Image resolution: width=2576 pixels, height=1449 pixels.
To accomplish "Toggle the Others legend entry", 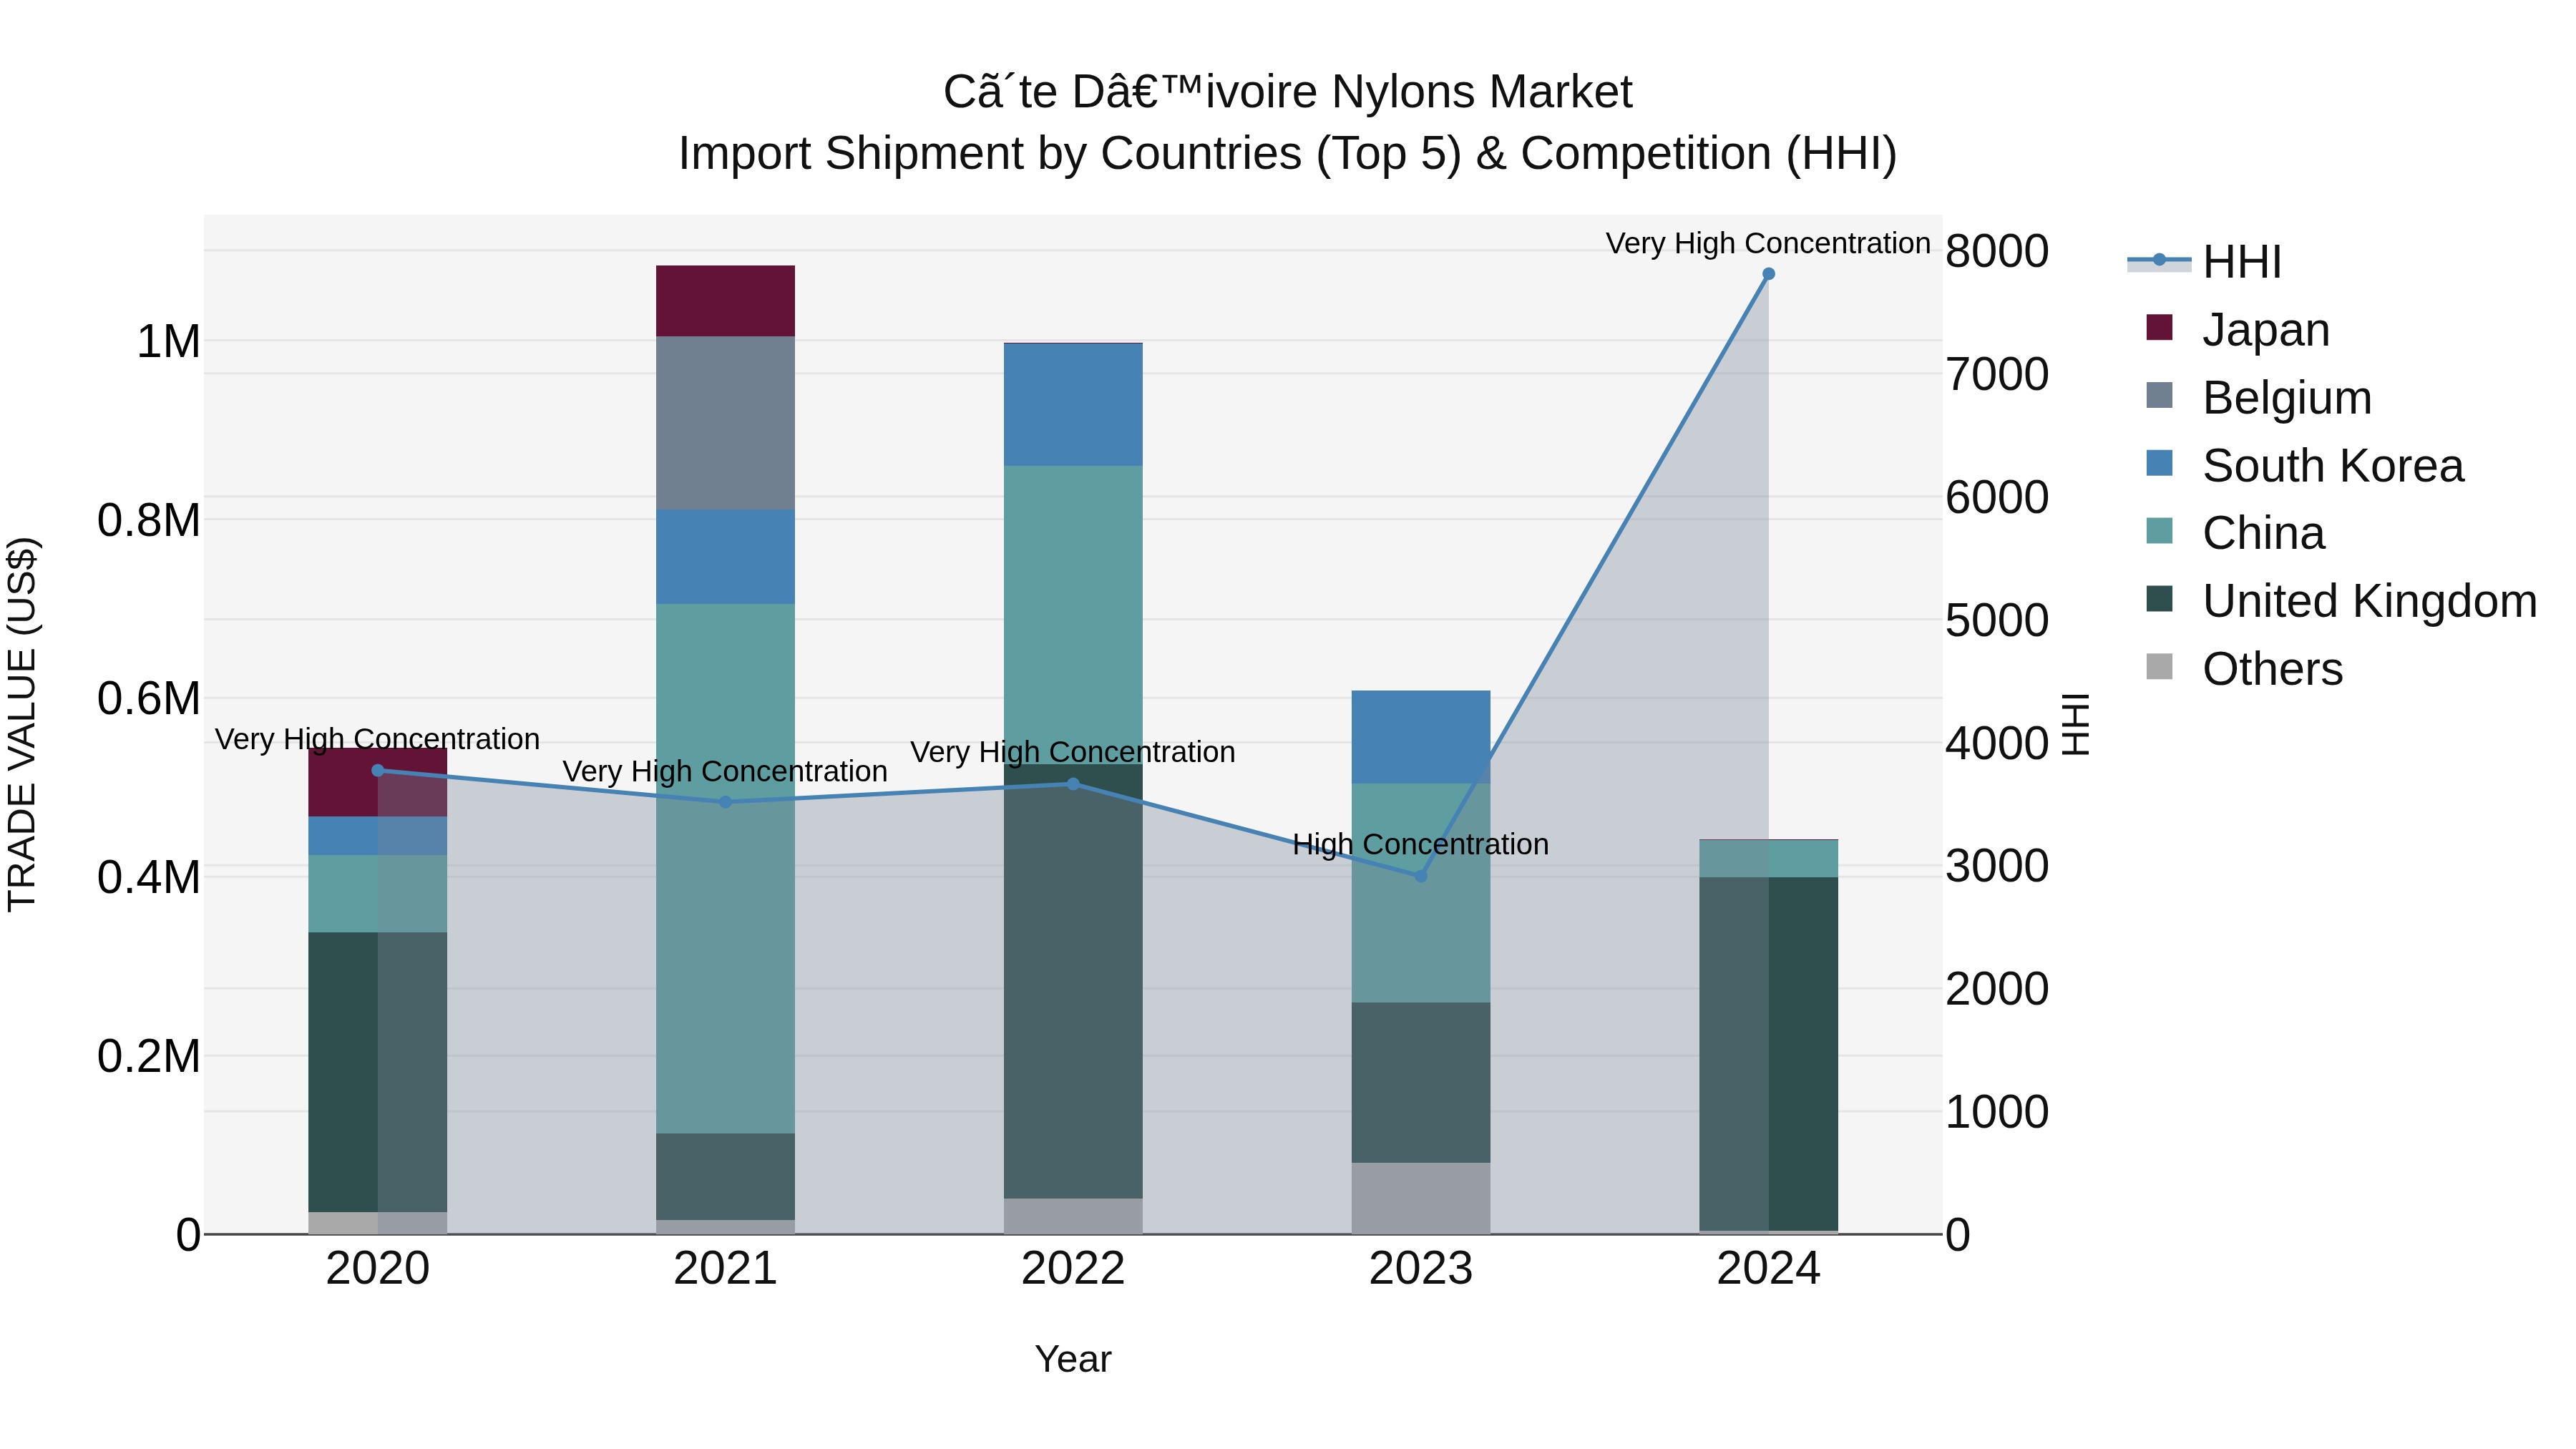I will coord(2245,668).
